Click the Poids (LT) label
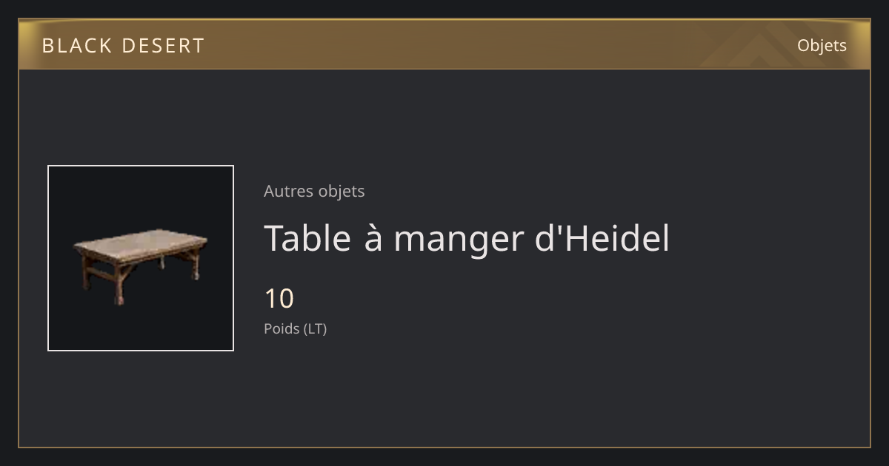889x466 pixels. point(295,328)
